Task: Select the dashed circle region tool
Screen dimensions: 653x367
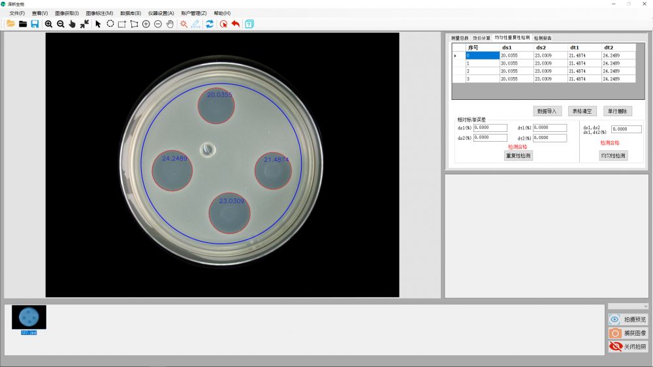Action: pyautogui.click(x=110, y=24)
